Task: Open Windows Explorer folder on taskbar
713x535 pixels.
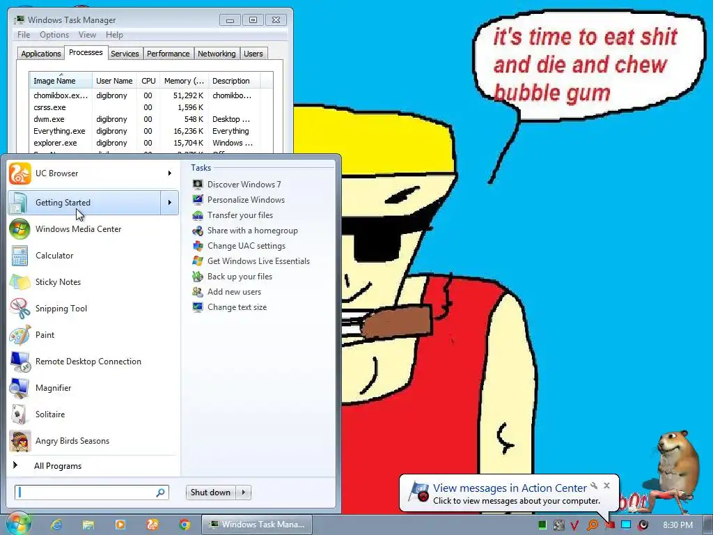Action: tap(88, 525)
